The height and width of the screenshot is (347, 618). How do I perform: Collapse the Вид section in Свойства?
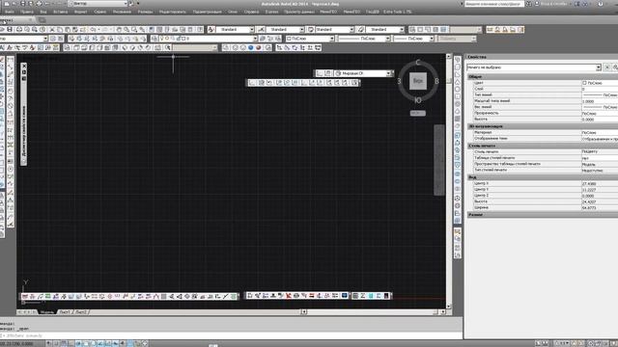coord(543,177)
